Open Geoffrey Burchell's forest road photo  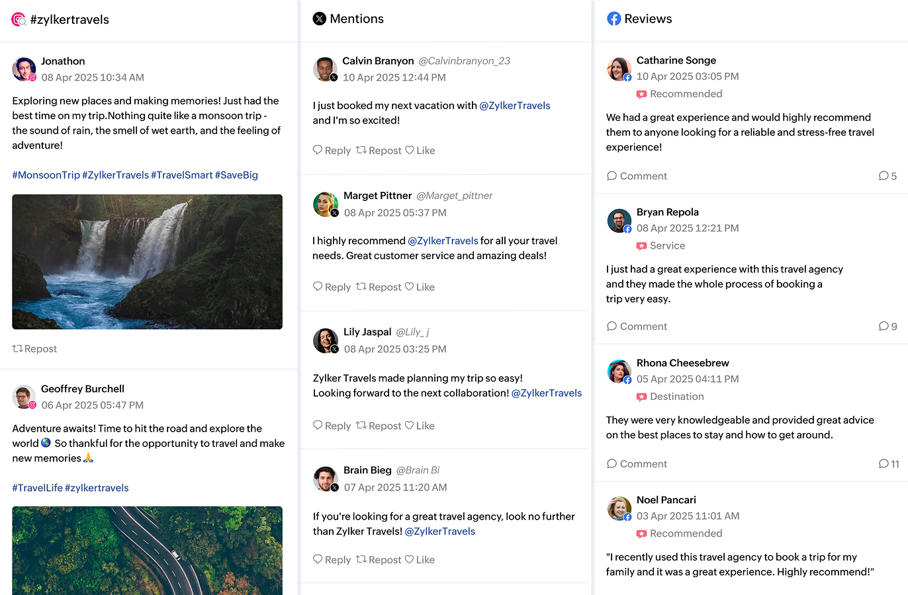pos(147,550)
